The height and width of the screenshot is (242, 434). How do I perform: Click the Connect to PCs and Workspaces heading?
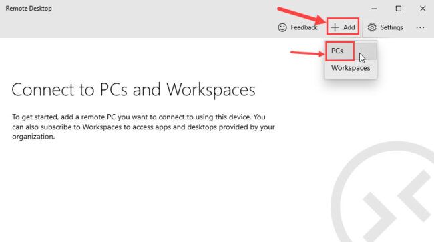point(134,90)
